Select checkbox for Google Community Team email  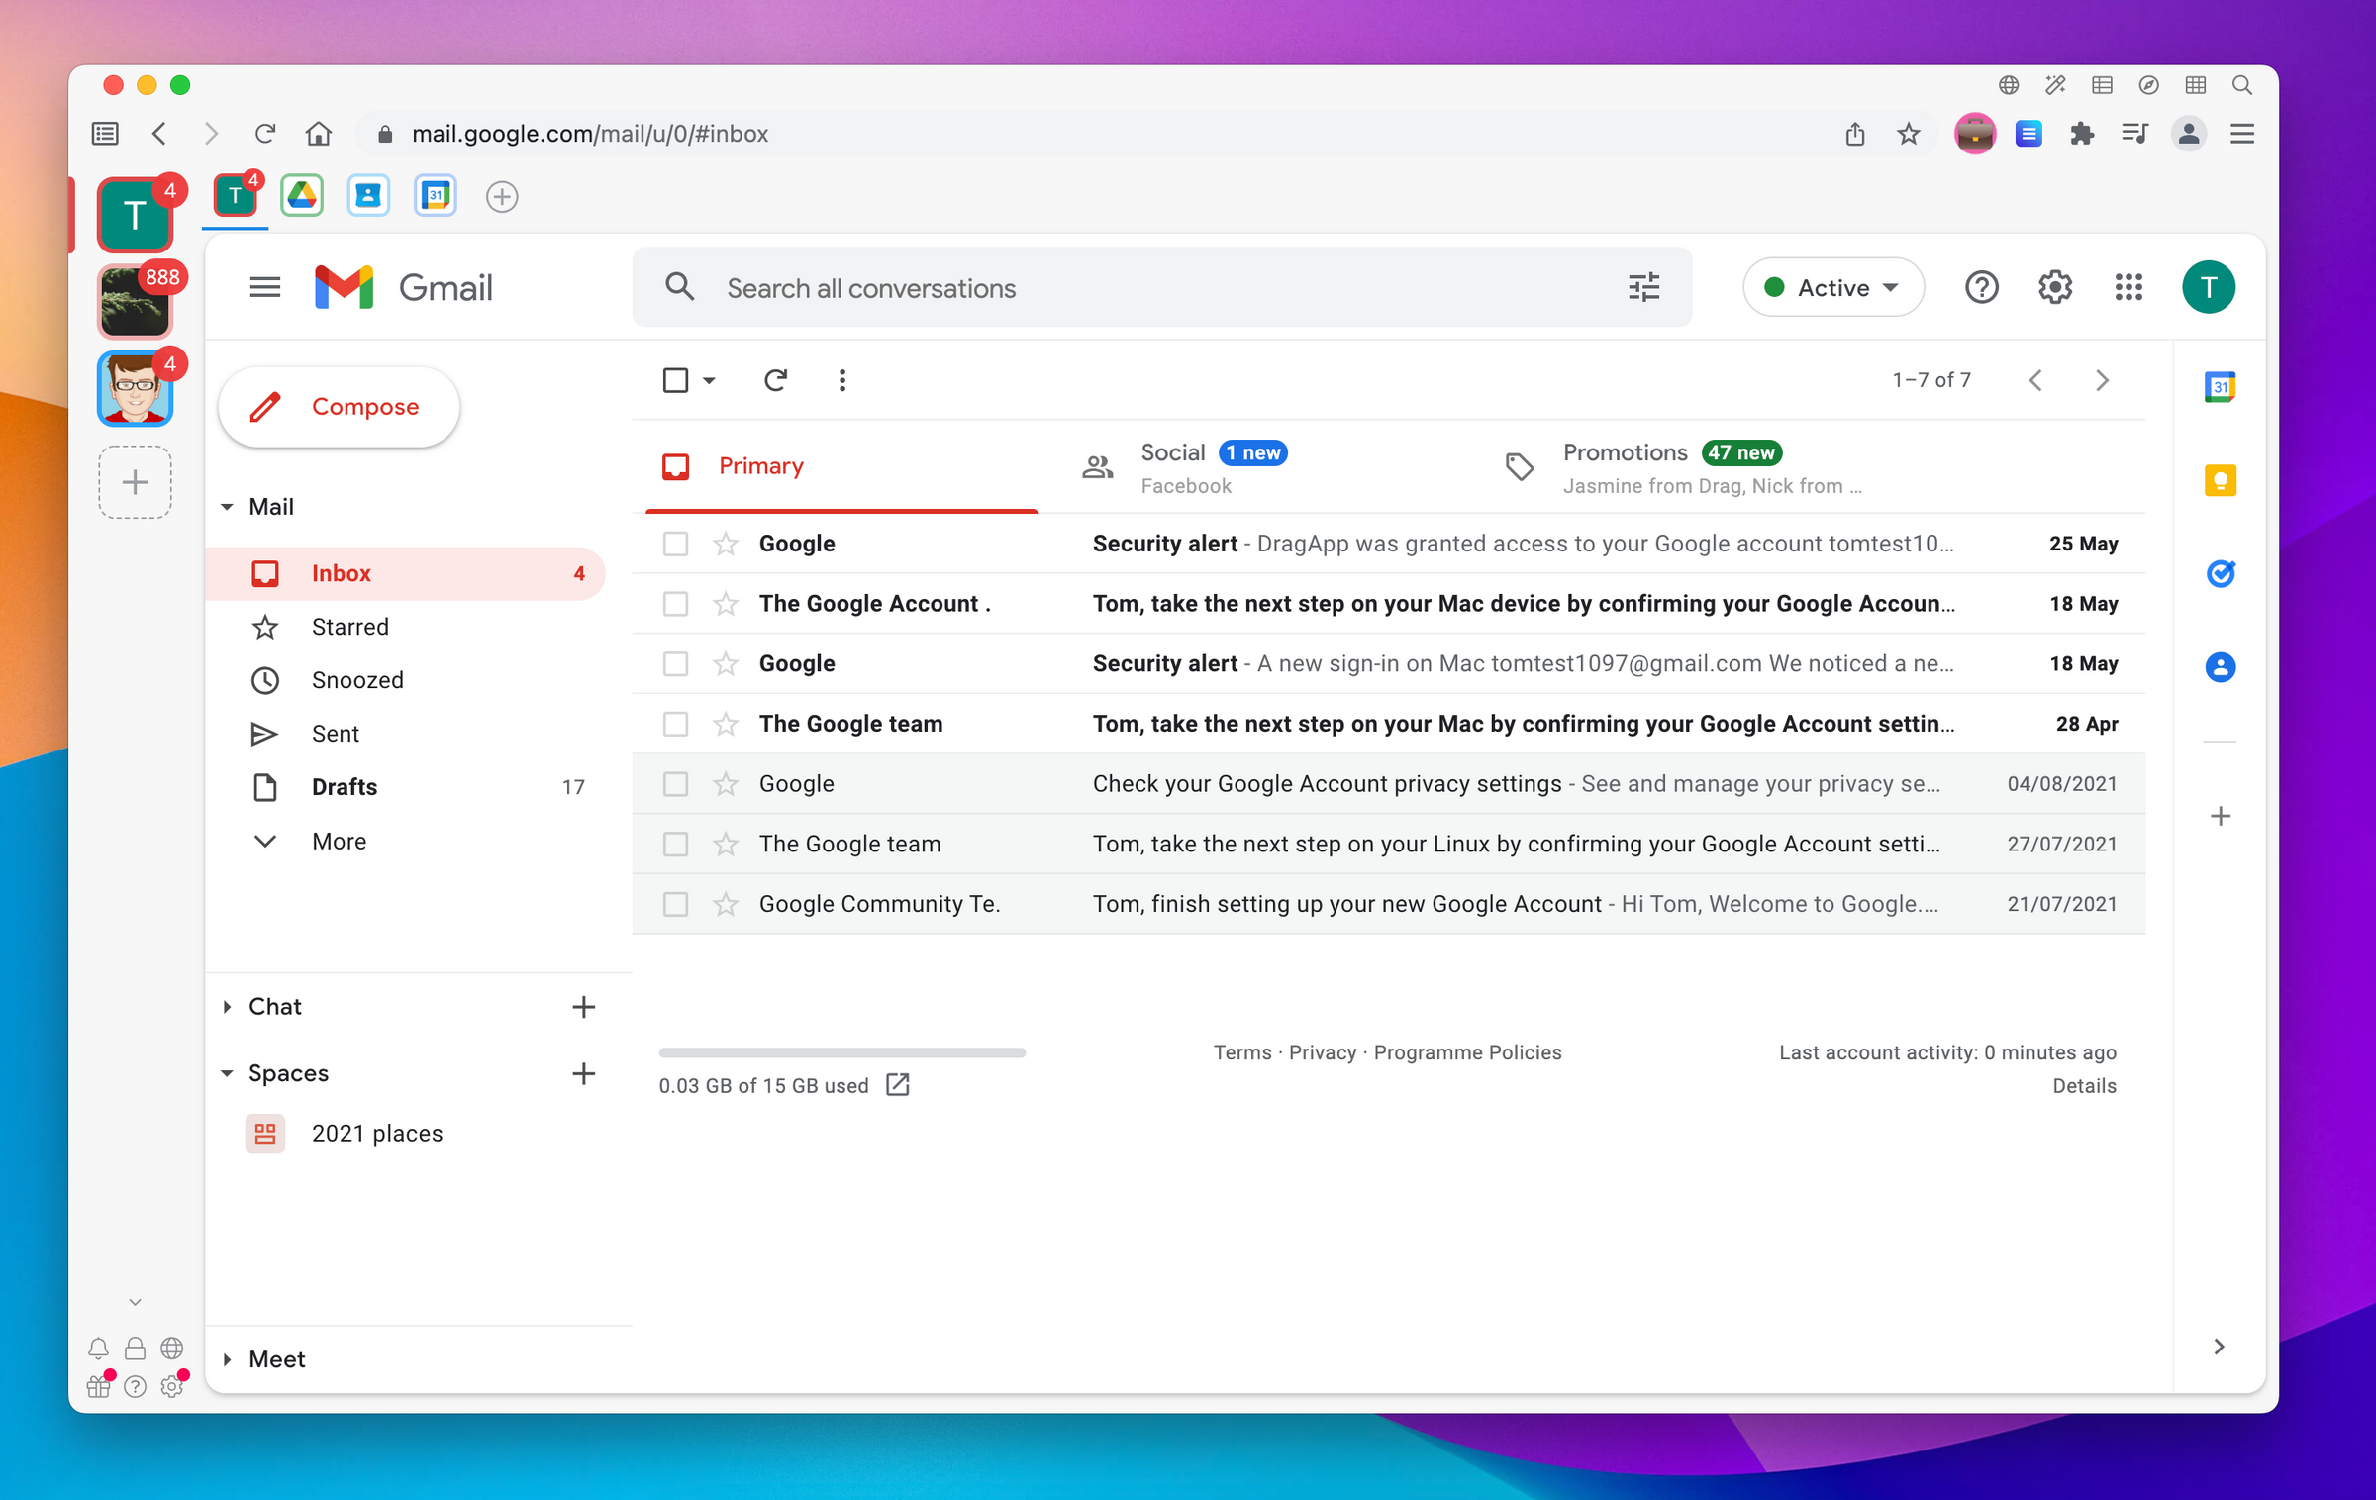(675, 904)
